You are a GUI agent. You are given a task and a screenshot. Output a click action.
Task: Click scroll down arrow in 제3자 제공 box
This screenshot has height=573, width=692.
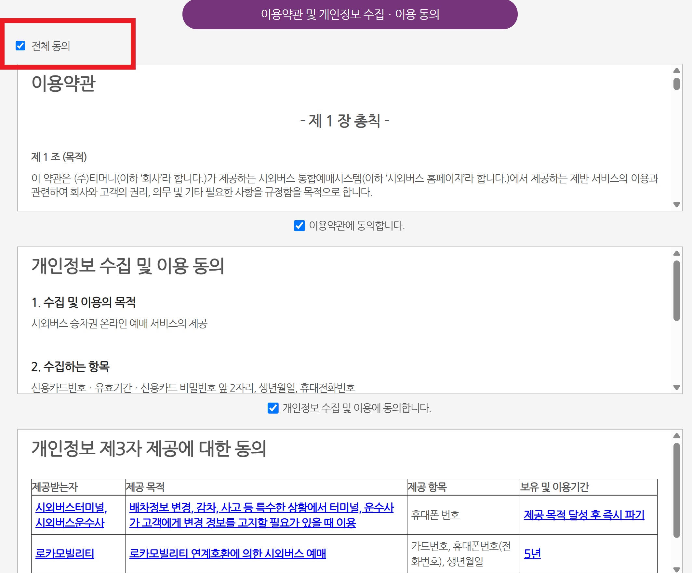[676, 569]
